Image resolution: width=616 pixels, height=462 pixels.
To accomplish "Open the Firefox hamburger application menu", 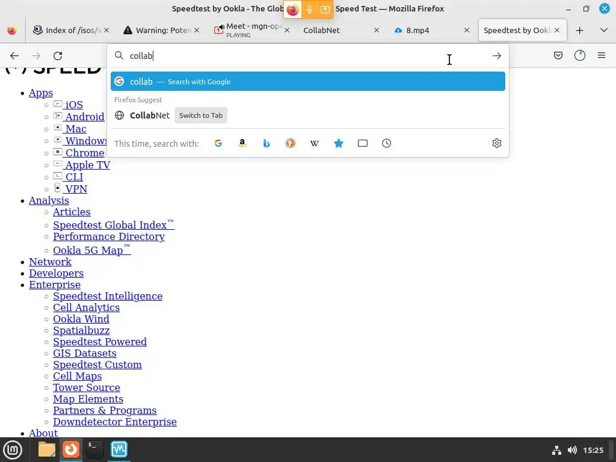I will (602, 55).
